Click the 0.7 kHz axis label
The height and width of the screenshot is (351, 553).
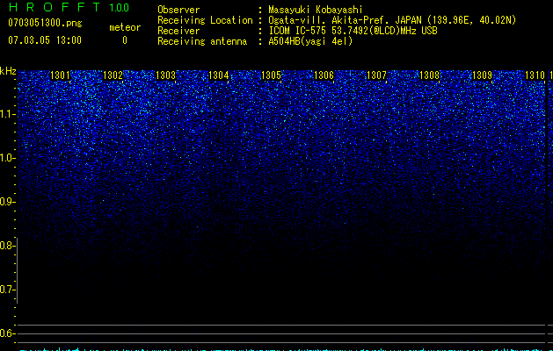pyautogui.click(x=7, y=290)
